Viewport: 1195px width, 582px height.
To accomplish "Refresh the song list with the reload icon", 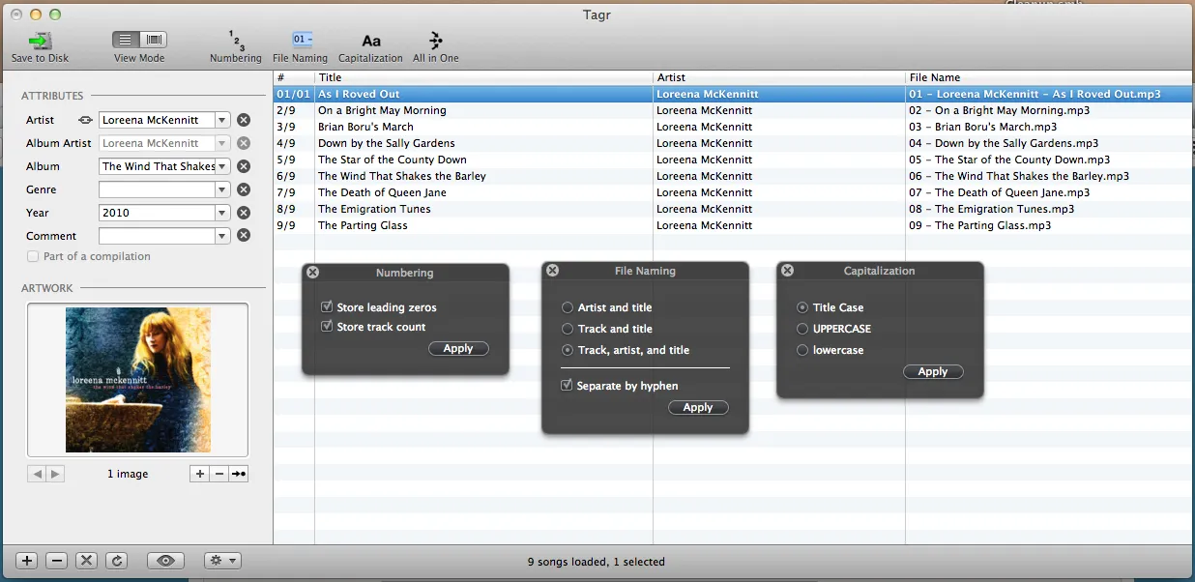I will (x=116, y=560).
